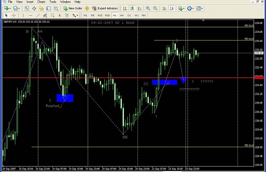Image resolution: width=266 pixels, height=172 pixels.
Task: Click the '09-22-2007 GJ 1 hour' chart title
Action: [x=113, y=23]
